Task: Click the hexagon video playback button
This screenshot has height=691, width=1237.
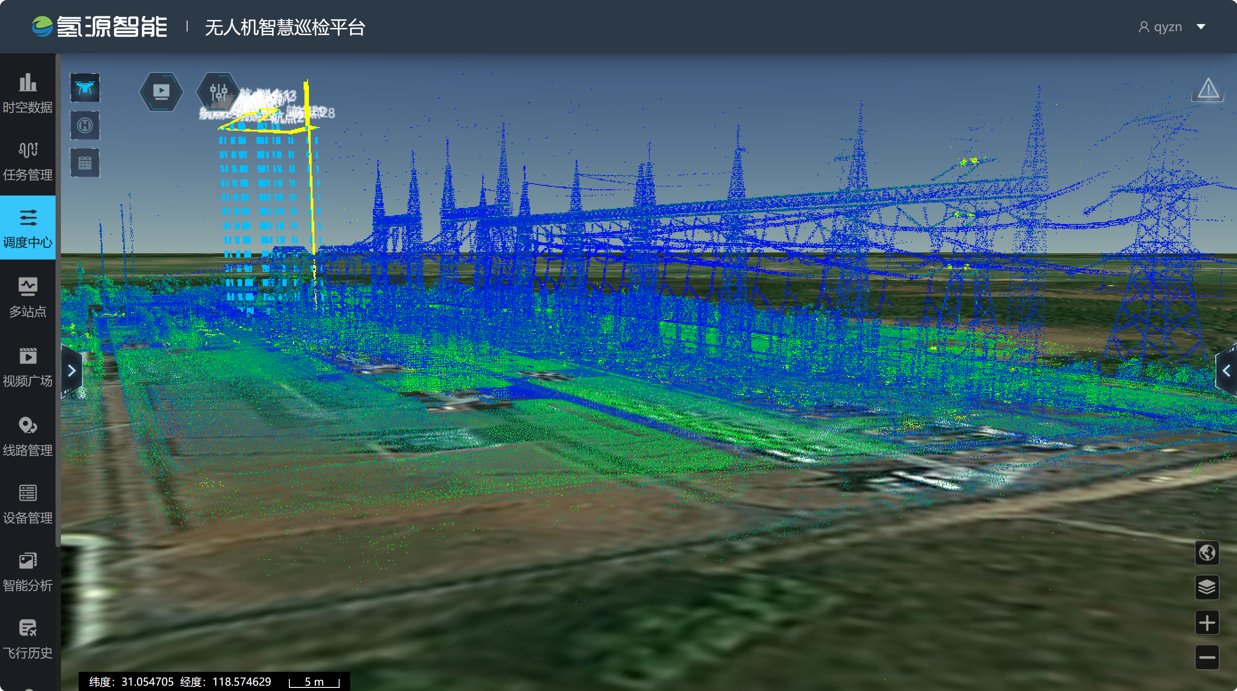Action: [x=161, y=91]
